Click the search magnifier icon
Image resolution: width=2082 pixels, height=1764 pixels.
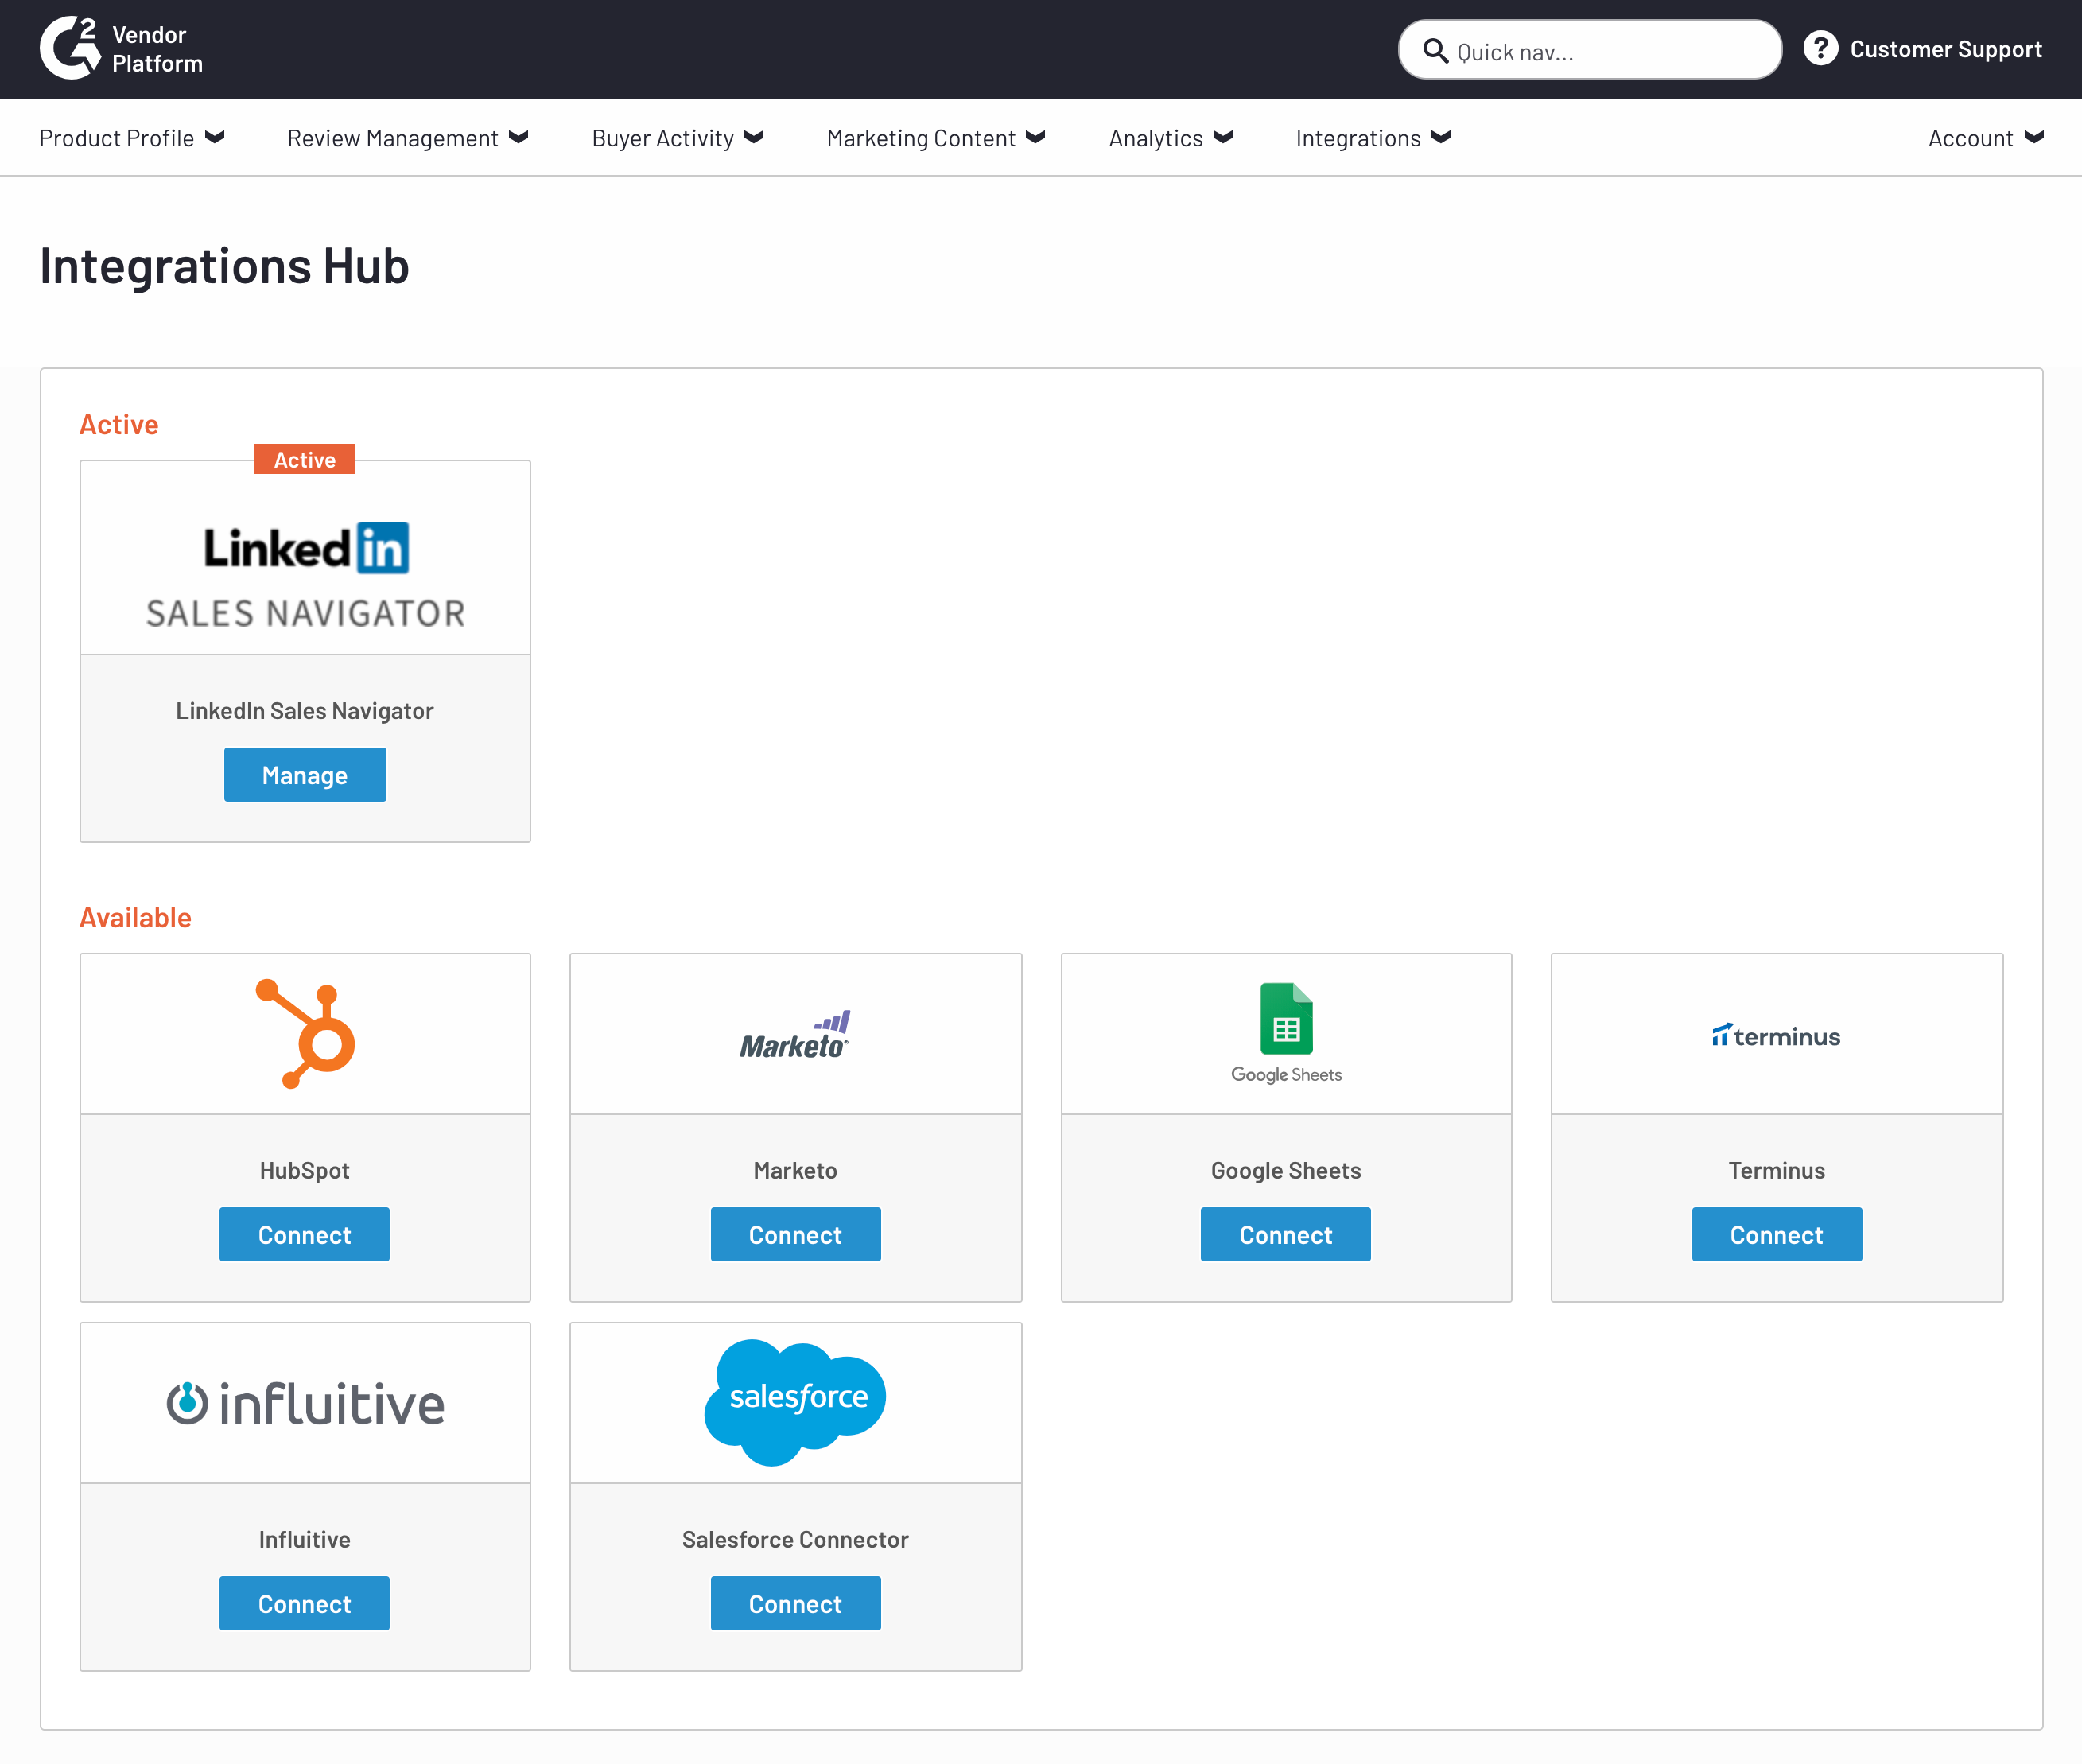click(1435, 51)
